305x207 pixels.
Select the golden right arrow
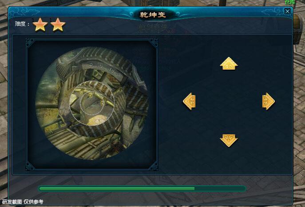click(269, 101)
